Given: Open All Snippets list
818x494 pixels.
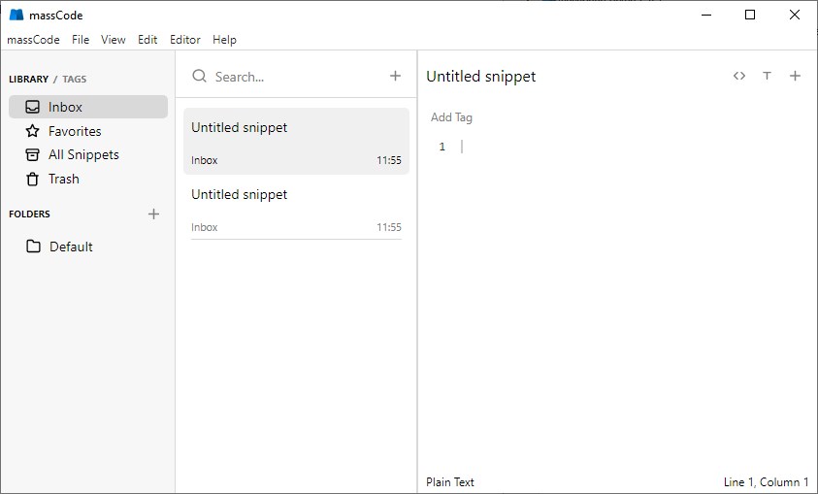Looking at the screenshot, I should [x=83, y=154].
